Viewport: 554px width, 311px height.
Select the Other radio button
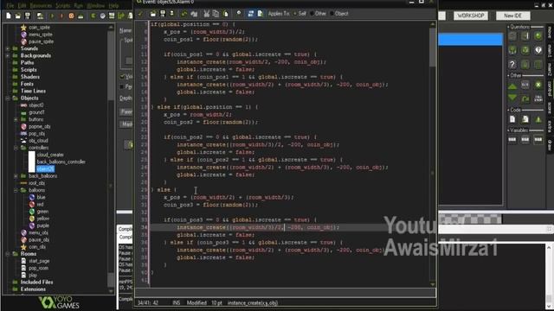click(x=312, y=14)
